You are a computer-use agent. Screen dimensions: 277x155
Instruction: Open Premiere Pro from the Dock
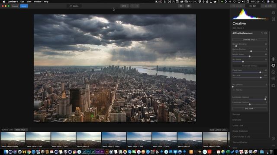coord(102,152)
